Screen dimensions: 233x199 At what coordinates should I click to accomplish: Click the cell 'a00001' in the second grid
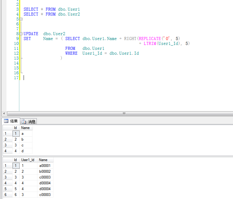[x=45, y=166]
